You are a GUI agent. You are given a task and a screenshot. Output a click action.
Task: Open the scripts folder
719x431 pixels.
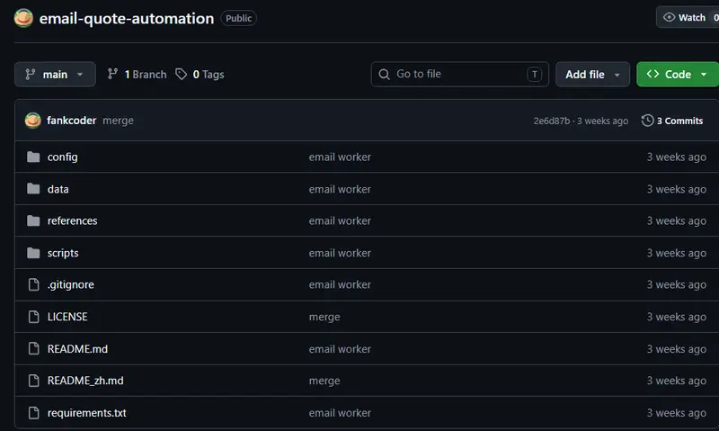tap(63, 253)
